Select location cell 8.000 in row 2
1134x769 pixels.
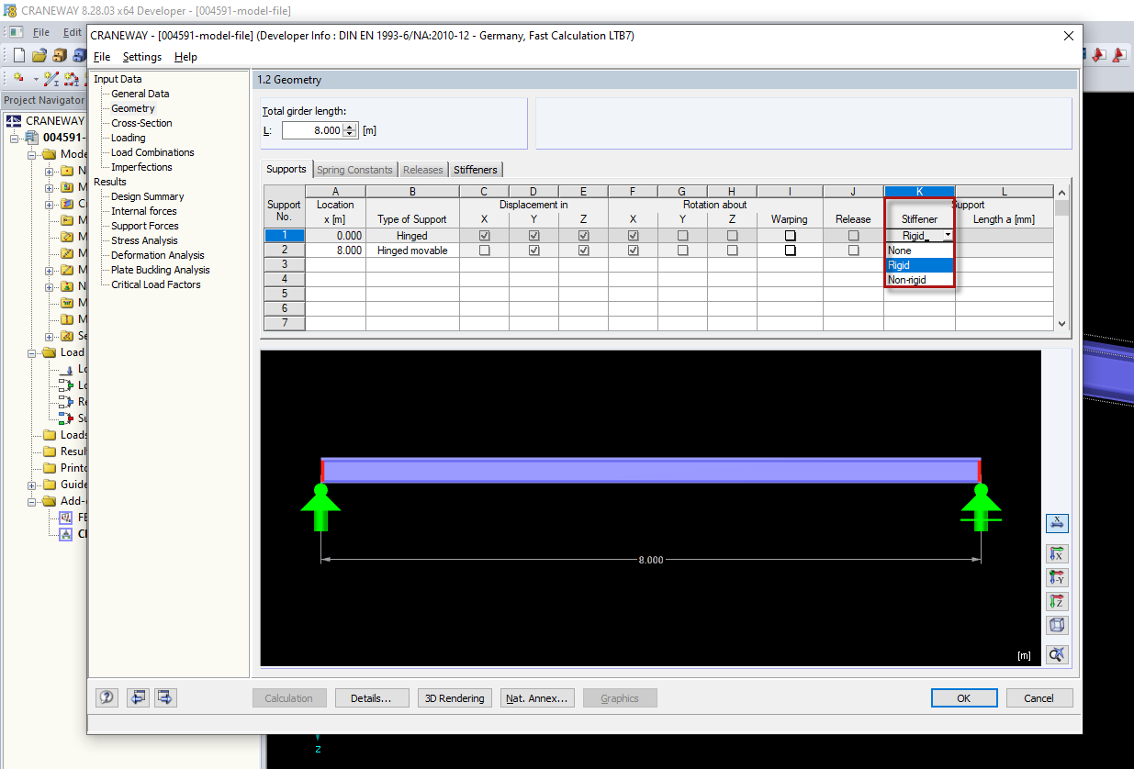pos(335,251)
